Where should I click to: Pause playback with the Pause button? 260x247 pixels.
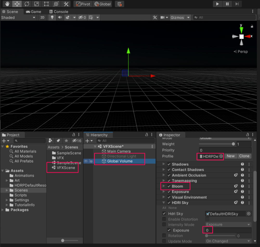click(227, 4)
